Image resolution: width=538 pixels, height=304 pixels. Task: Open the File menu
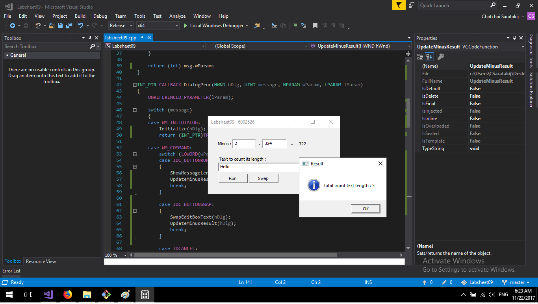click(x=7, y=16)
